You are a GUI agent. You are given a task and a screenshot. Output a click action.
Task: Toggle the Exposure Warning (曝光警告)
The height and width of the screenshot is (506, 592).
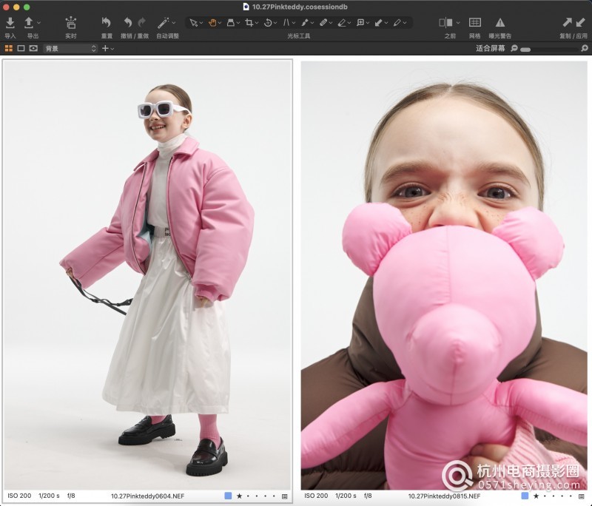[x=500, y=23]
